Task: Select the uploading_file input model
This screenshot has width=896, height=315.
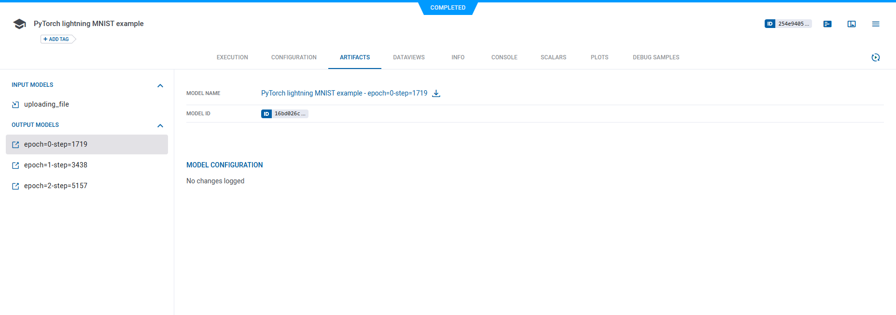Action: [x=46, y=104]
